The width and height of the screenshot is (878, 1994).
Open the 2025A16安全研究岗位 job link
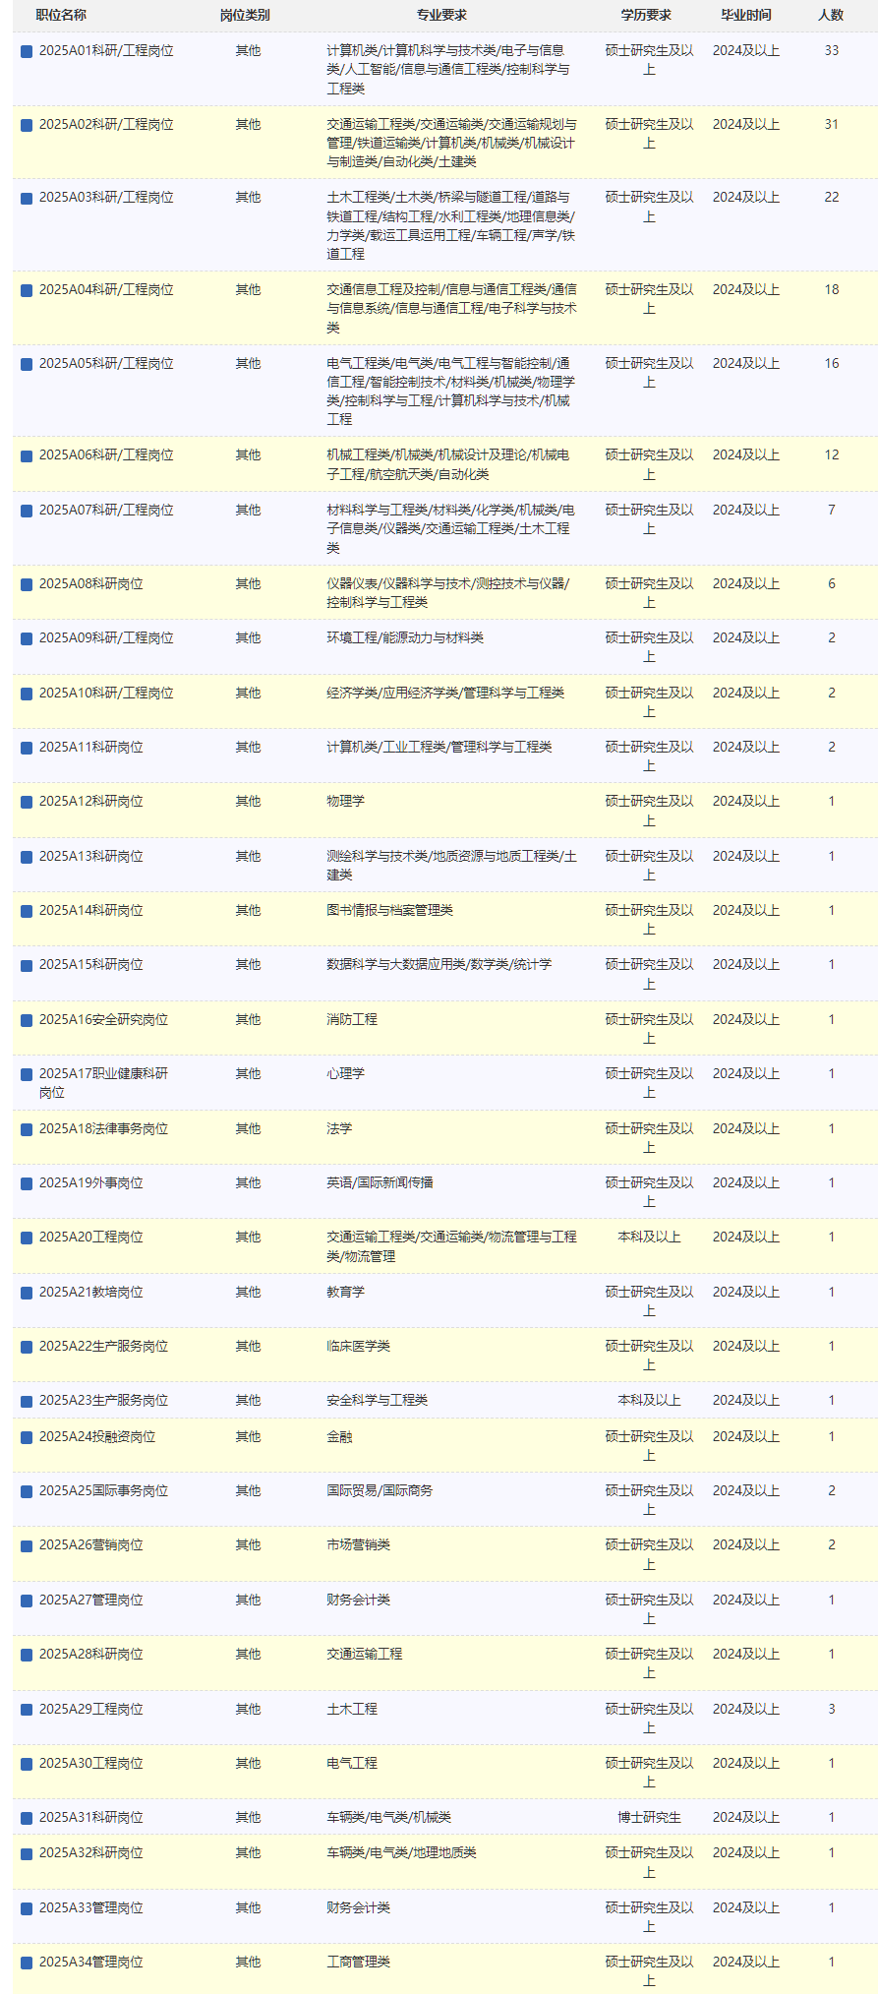(x=103, y=1019)
